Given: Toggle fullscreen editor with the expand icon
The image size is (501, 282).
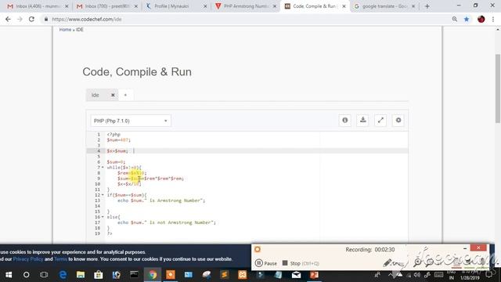Looking at the screenshot, I should pyautogui.click(x=380, y=120).
